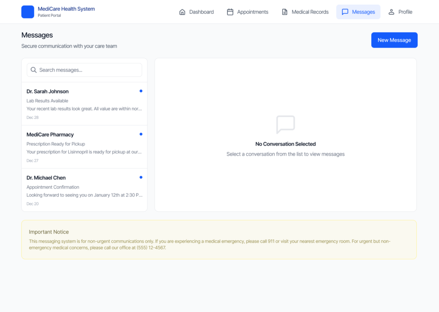Click the Messages speech bubble icon in the navigation
This screenshot has height=312, width=439.
click(345, 12)
